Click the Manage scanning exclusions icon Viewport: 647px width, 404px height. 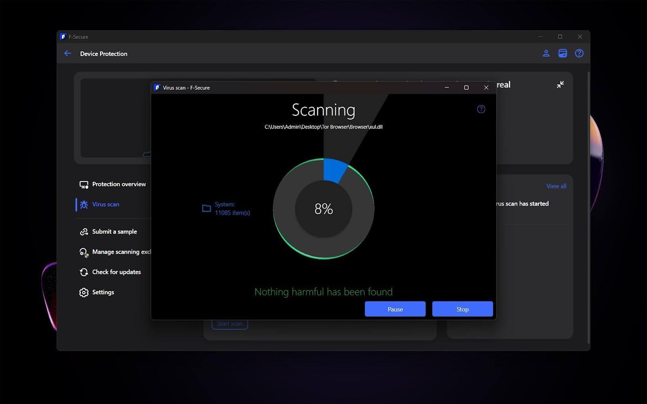click(x=84, y=252)
